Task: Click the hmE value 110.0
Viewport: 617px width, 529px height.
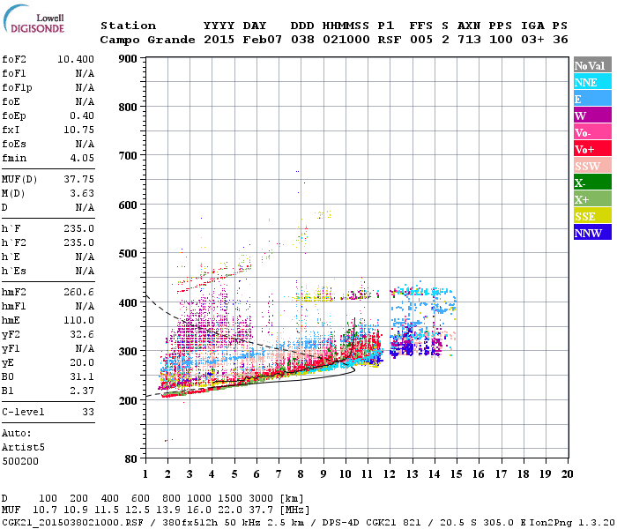Action: 79,320
